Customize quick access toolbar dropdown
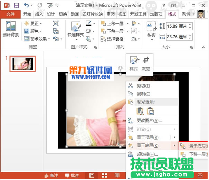The width and height of the screenshot is (209, 180). [x=58, y=6]
